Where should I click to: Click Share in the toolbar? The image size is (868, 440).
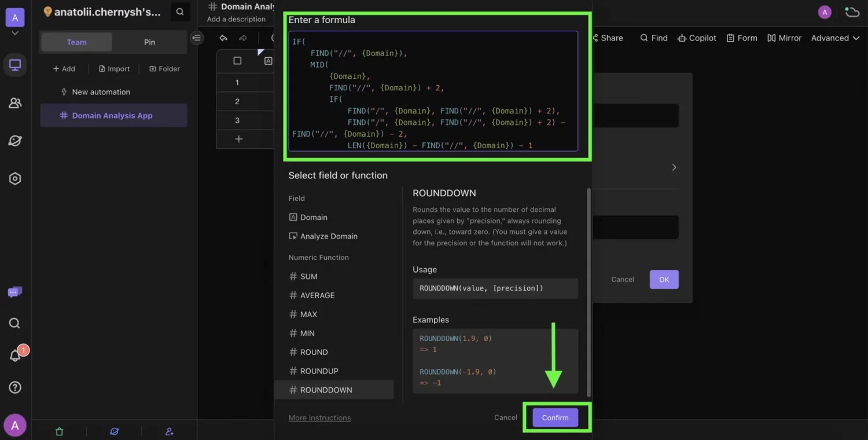608,38
